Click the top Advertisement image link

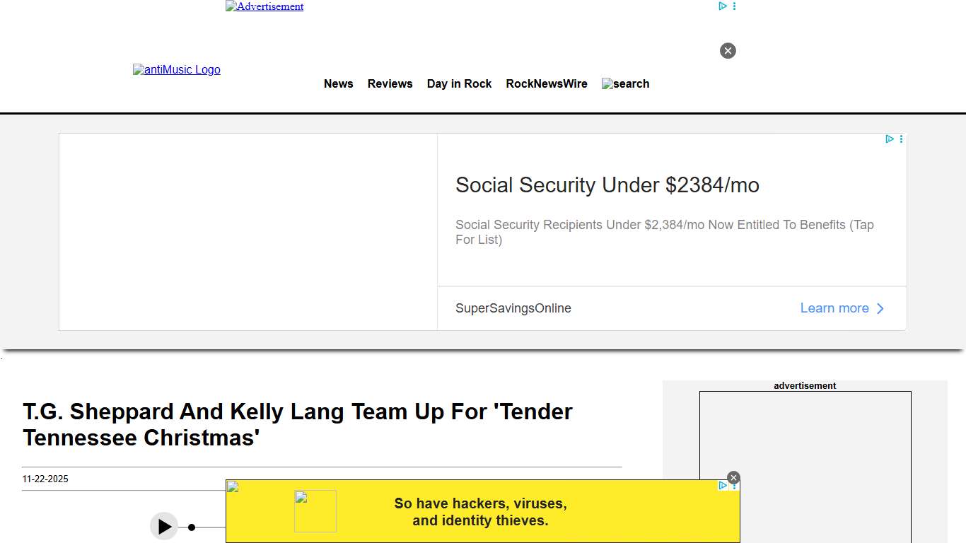click(264, 6)
